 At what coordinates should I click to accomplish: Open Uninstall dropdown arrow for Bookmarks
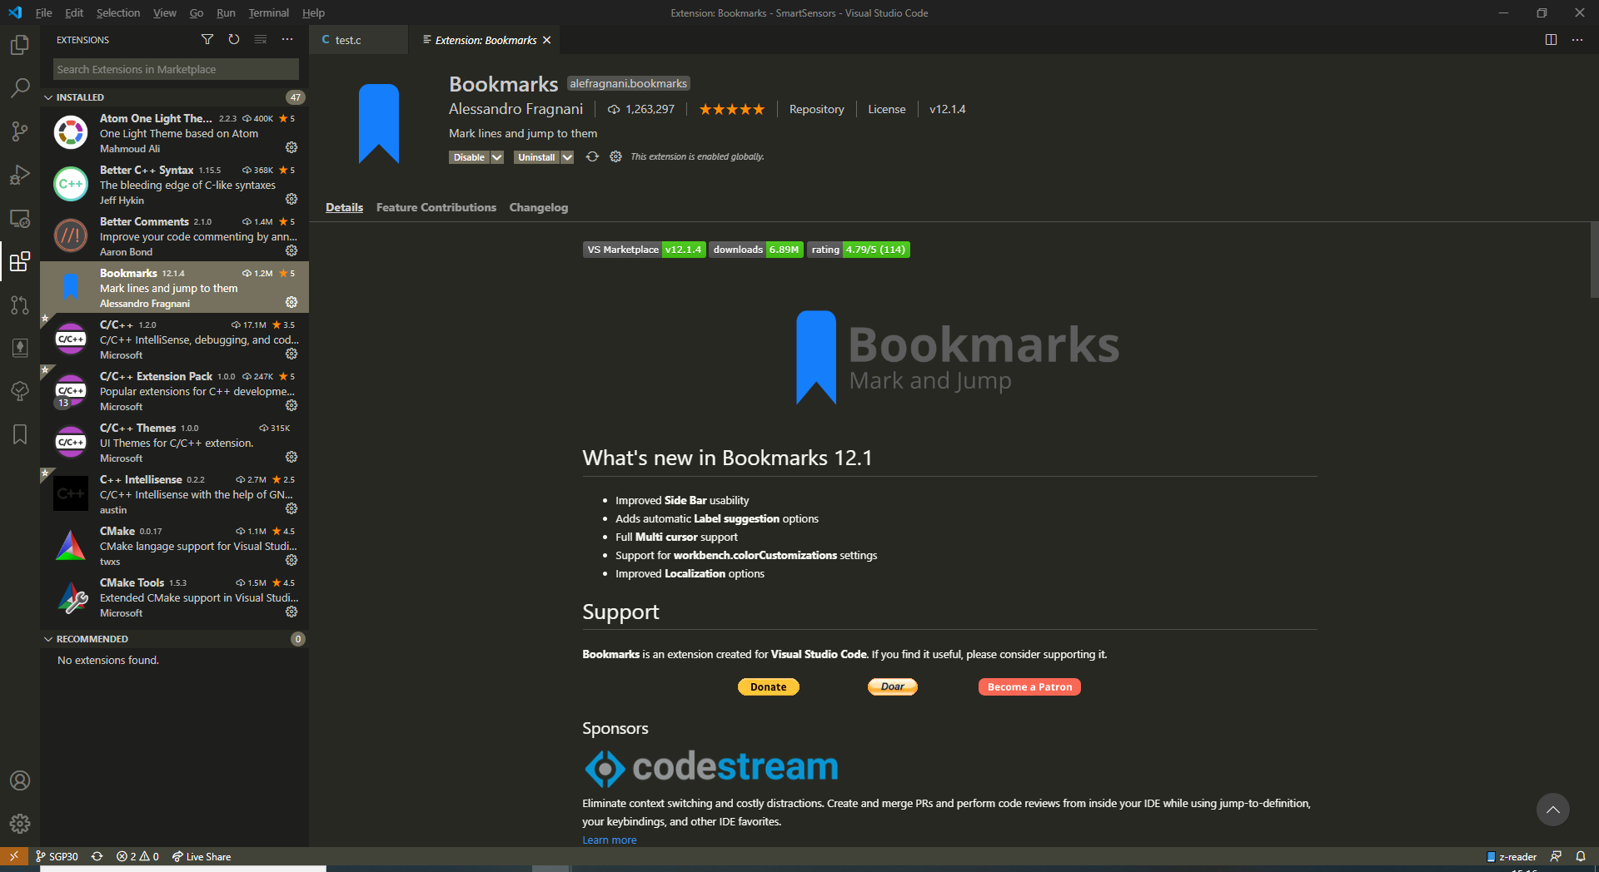567,157
